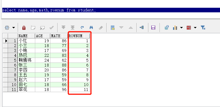220x107 pixels.
Task: Click the insert record icon
Action: (33, 28)
